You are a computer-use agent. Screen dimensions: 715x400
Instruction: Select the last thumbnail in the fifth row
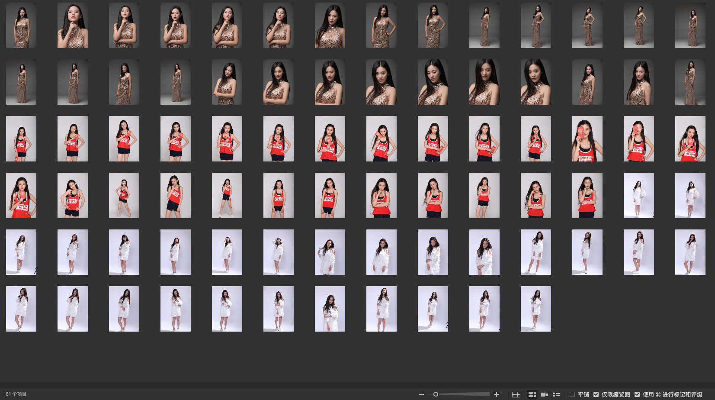coord(690,252)
